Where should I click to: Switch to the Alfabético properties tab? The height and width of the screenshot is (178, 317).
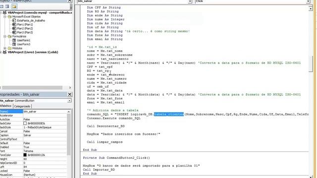click(x=6, y=106)
